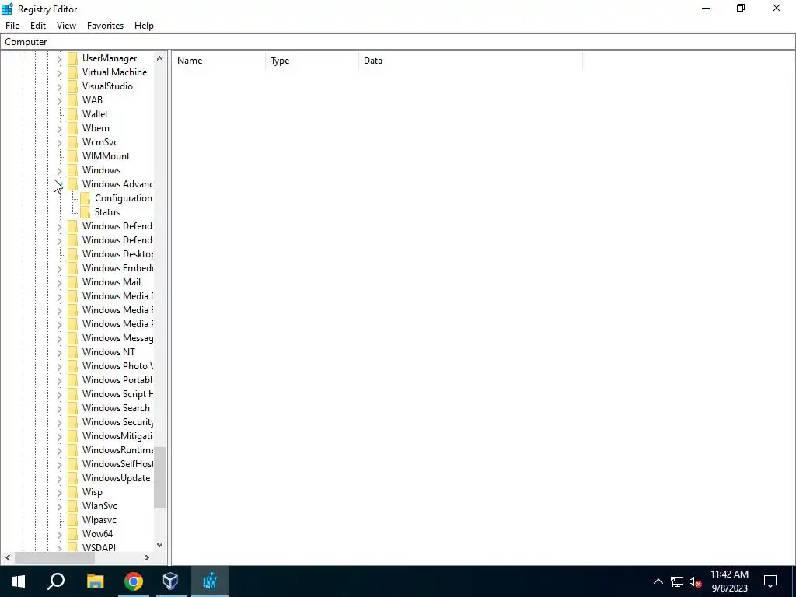The width and height of the screenshot is (796, 597).
Task: Select the Configuration subkey folder icon
Action: coord(86,198)
